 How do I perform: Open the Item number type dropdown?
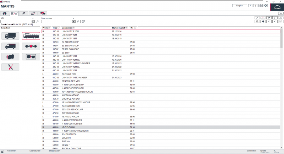(73, 18)
